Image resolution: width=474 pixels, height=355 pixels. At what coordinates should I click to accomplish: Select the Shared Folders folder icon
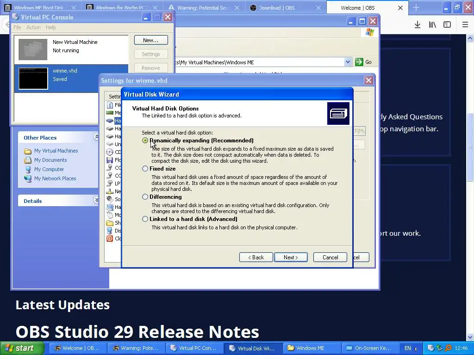110,223
